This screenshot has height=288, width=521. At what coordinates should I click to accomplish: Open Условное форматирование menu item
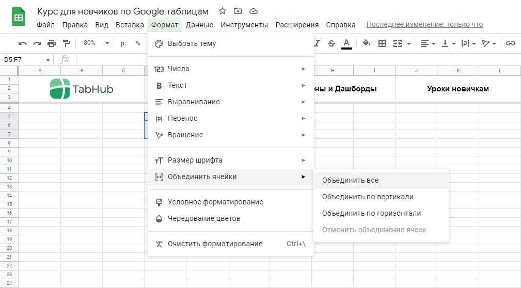(x=215, y=202)
